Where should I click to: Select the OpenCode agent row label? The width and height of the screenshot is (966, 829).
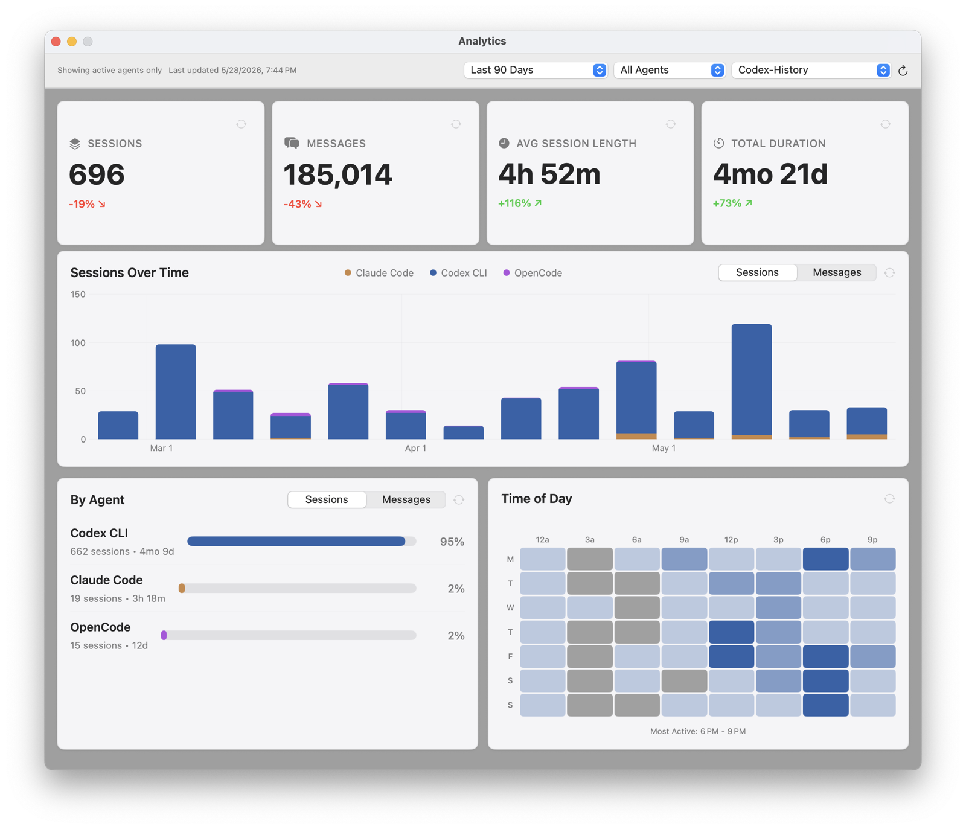(100, 627)
